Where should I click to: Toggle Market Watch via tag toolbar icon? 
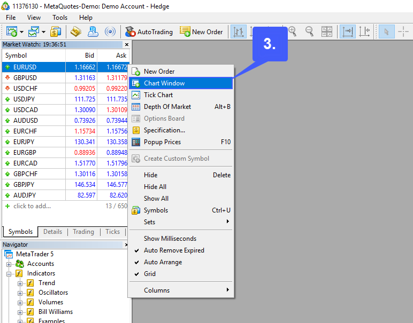(76, 32)
